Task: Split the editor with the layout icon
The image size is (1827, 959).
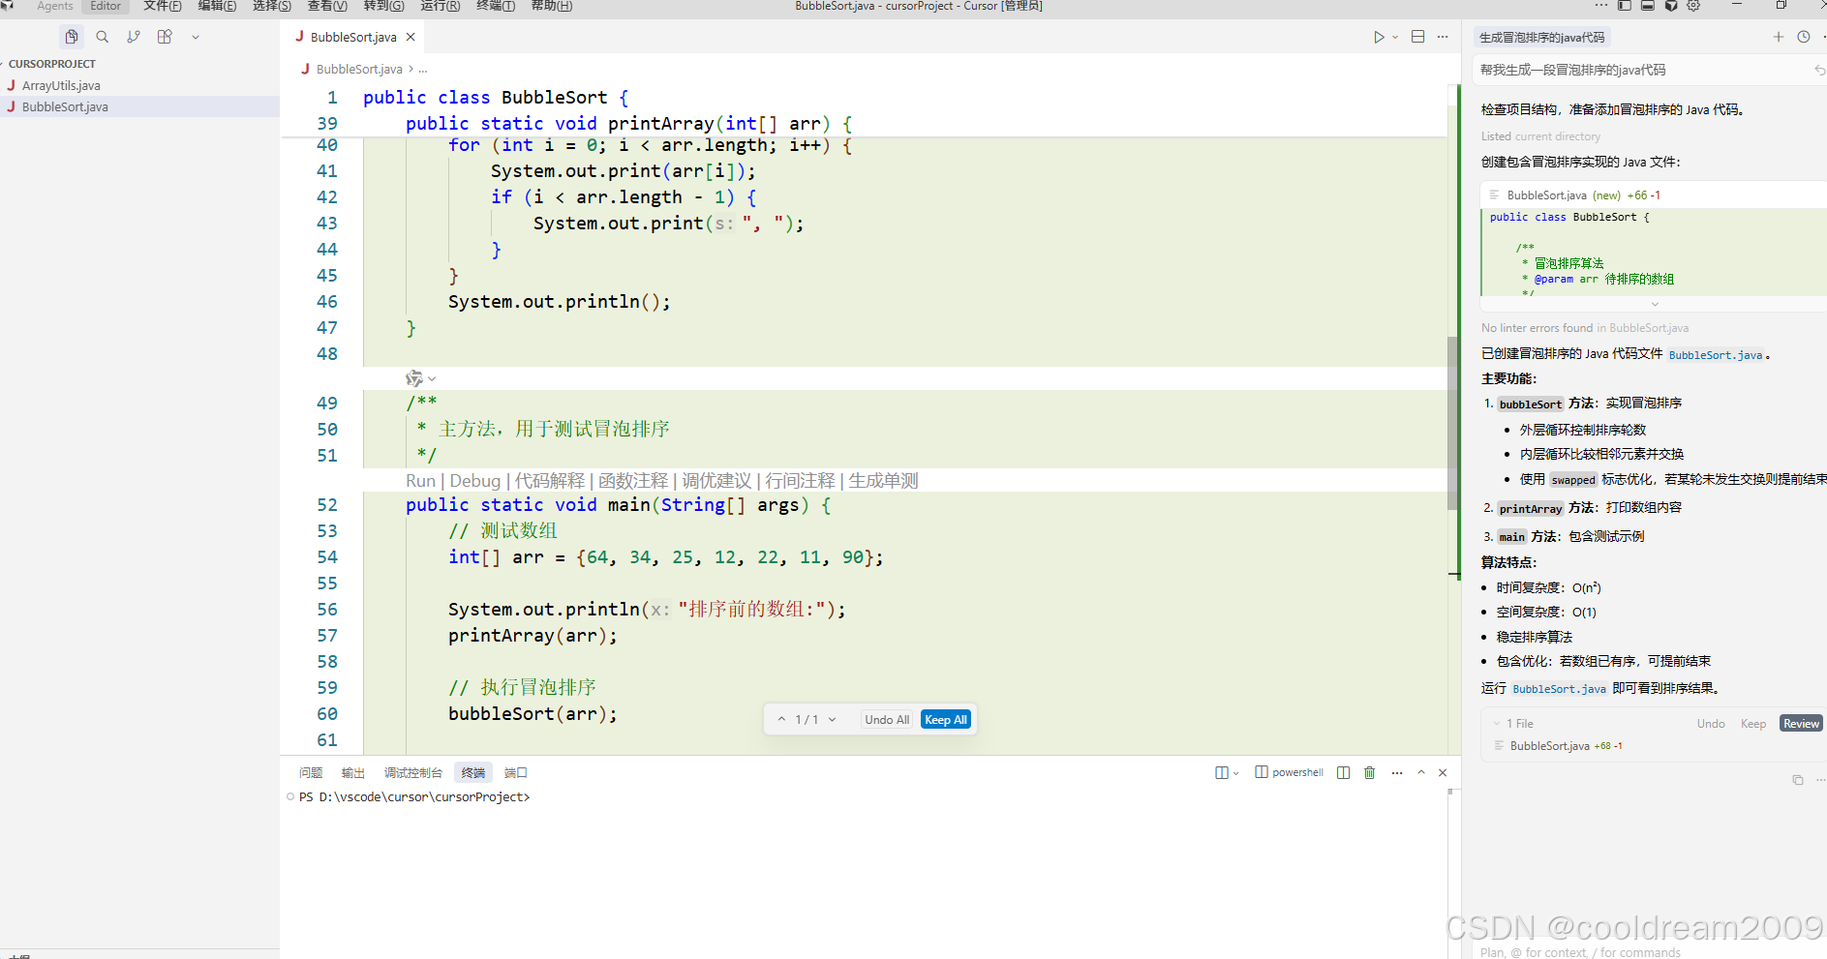Action: pos(1417,37)
